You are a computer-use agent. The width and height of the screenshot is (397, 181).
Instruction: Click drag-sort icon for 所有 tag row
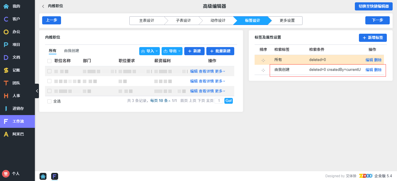click(x=263, y=60)
